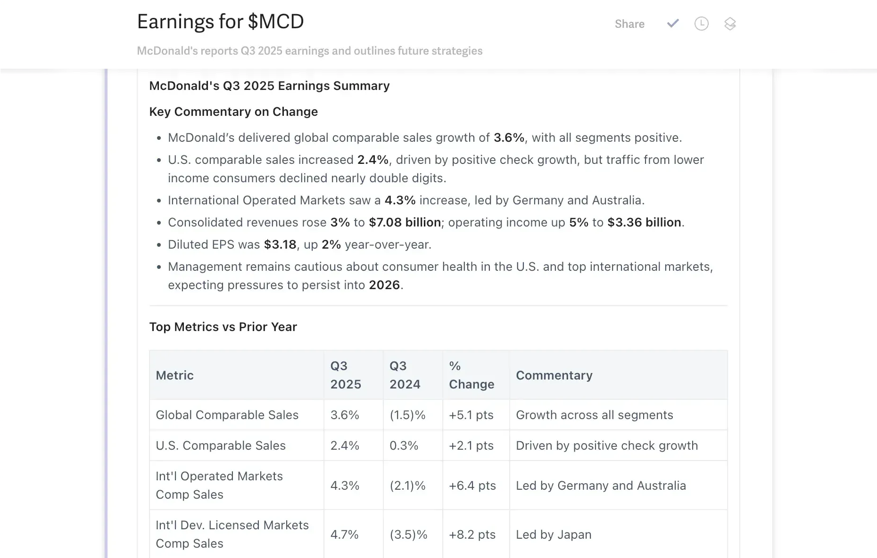Click the Q3 2025 column header
877x558 pixels.
click(x=346, y=375)
